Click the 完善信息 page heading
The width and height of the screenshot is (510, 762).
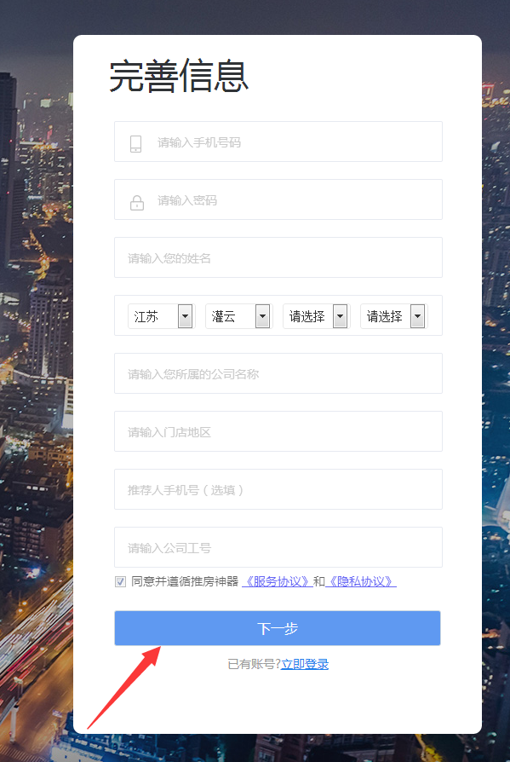tap(179, 77)
